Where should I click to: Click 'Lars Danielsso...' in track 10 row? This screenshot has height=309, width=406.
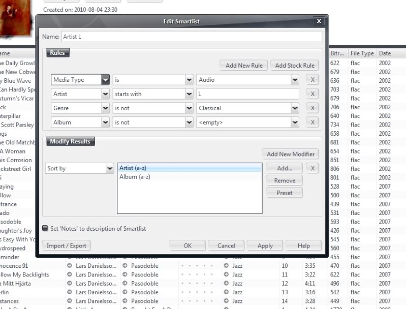(x=96, y=266)
